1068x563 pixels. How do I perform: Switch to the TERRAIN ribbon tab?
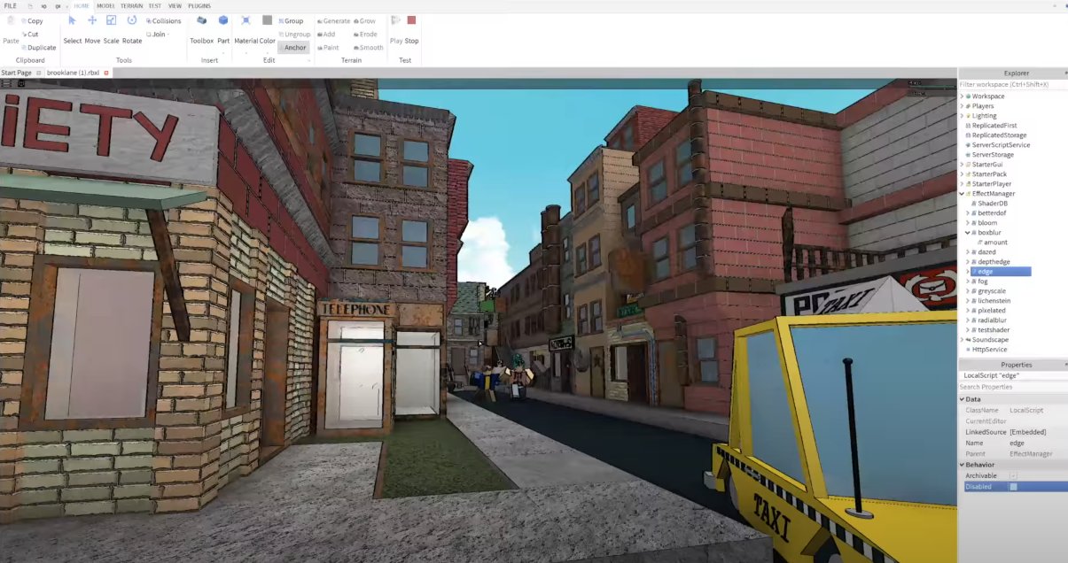[x=131, y=6]
